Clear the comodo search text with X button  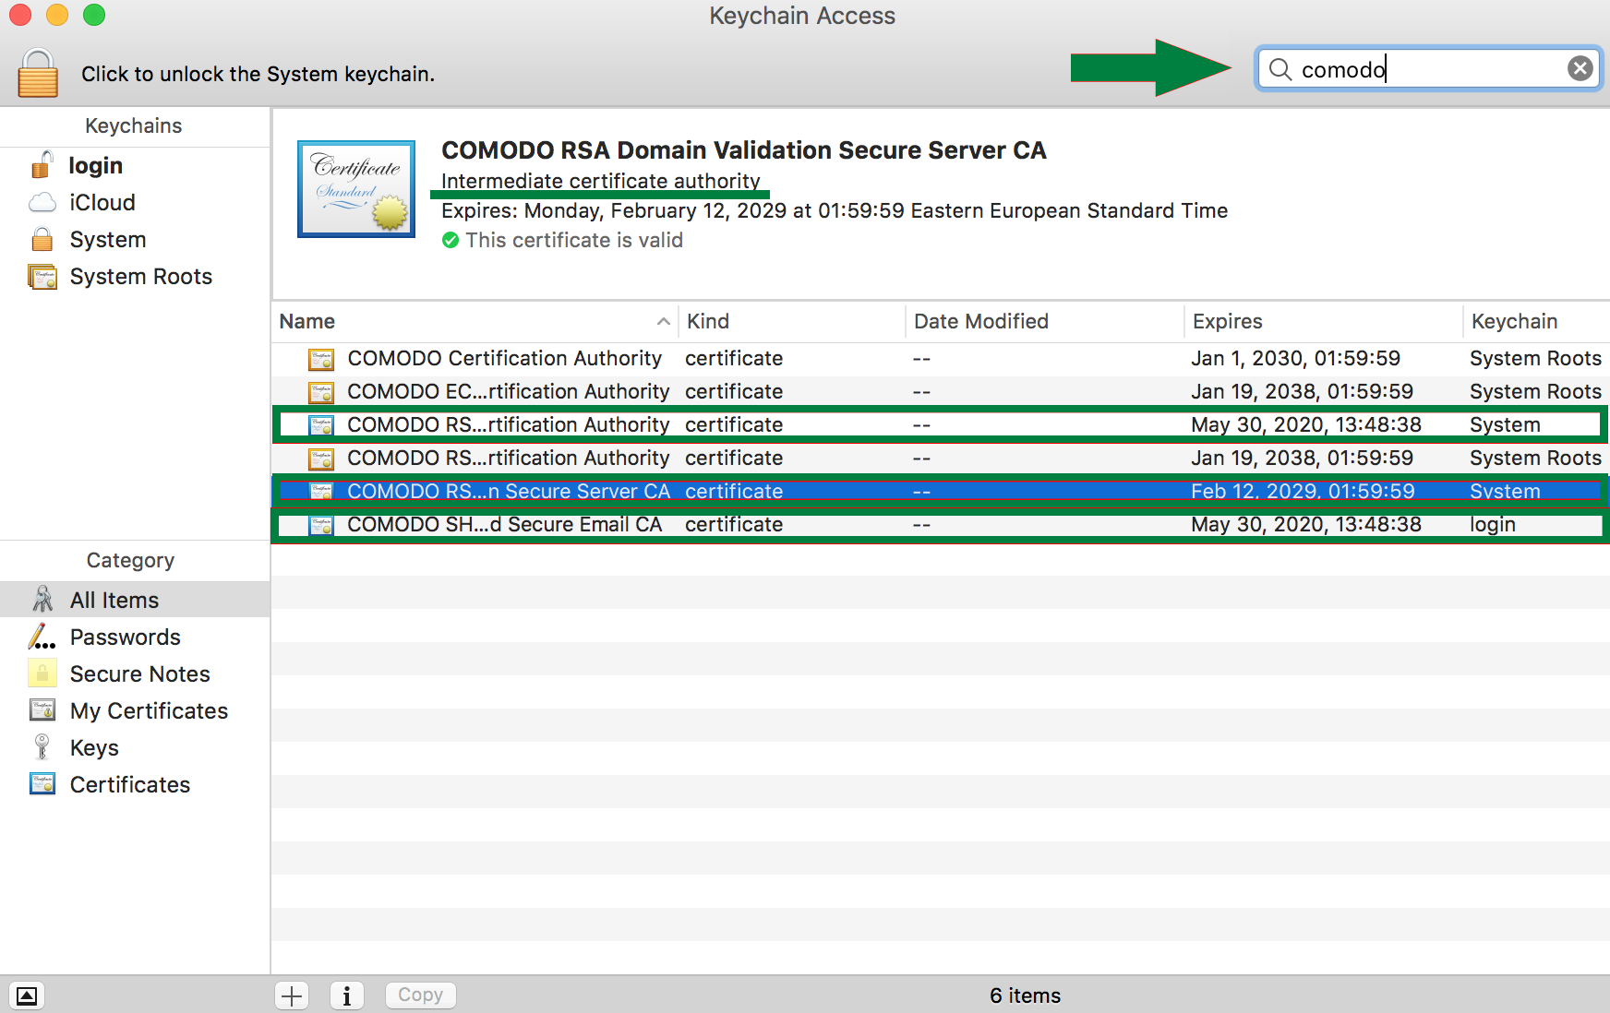tap(1580, 68)
